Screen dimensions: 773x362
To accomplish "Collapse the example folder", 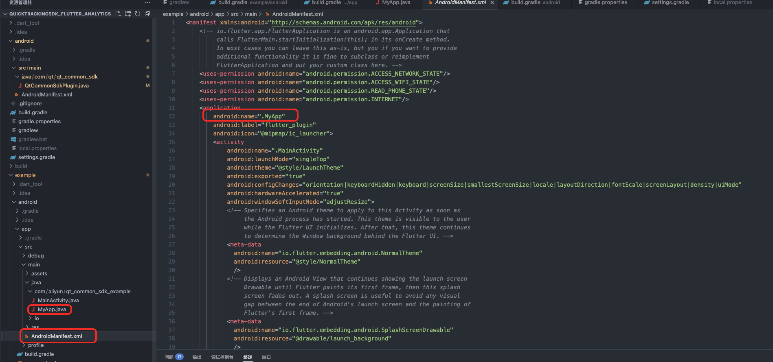I will (25, 175).
